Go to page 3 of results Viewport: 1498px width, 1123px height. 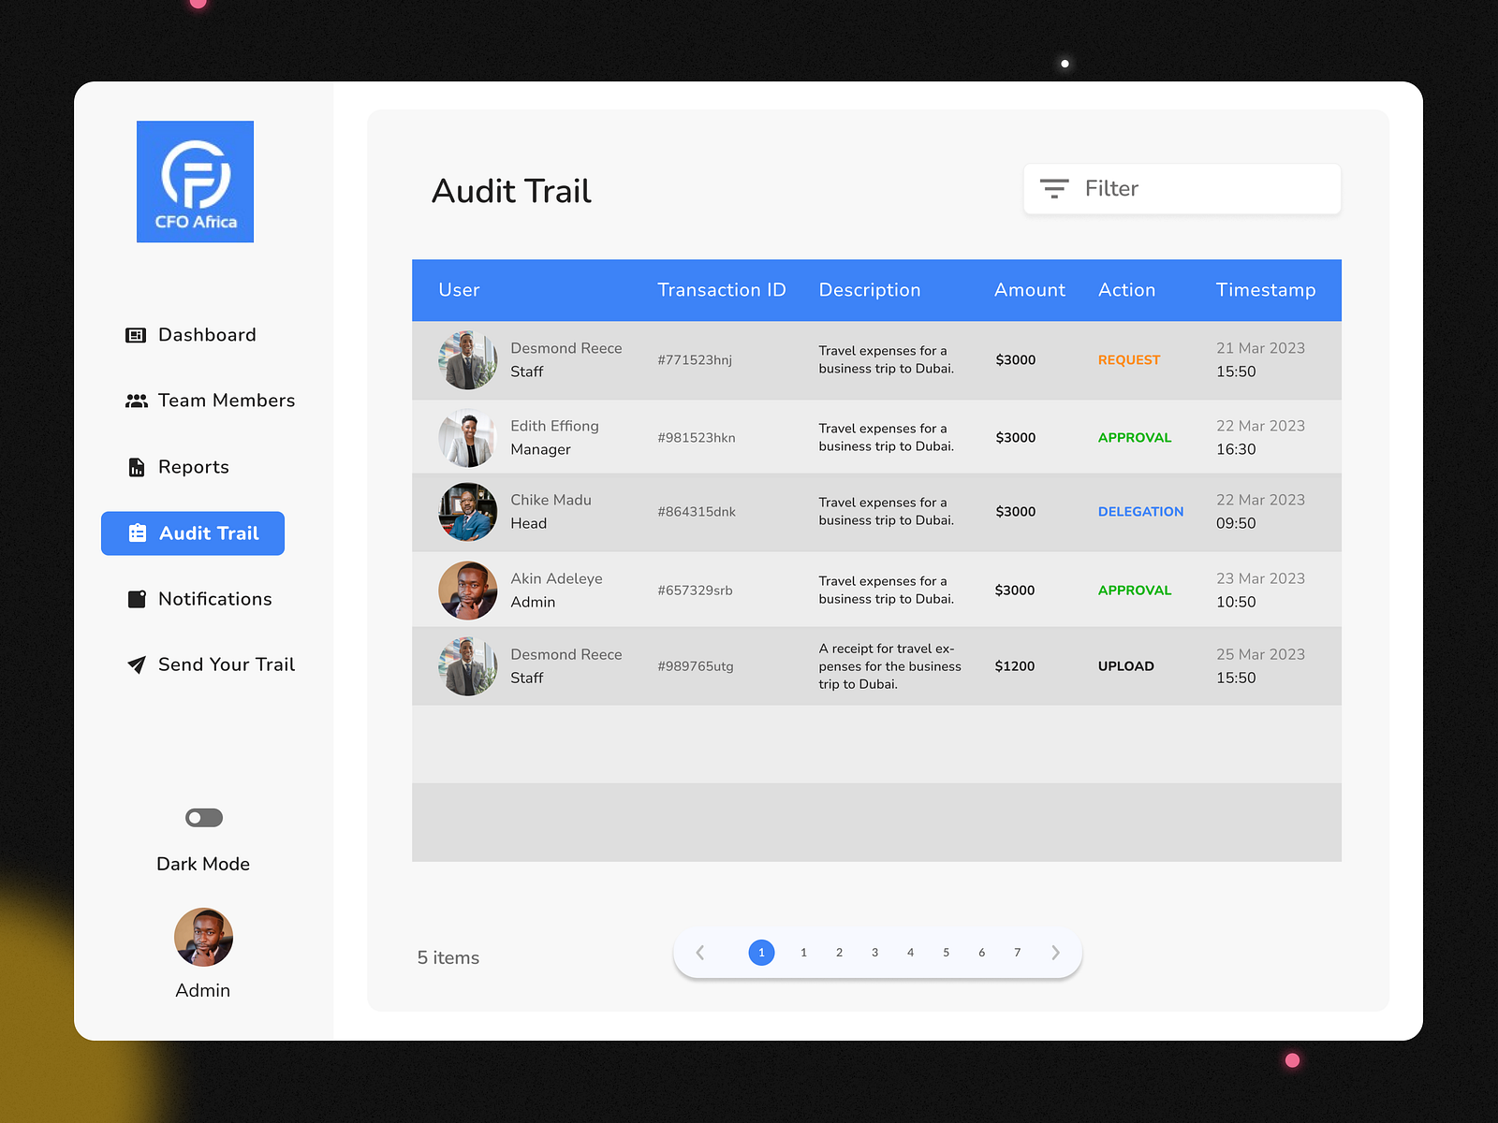(874, 952)
